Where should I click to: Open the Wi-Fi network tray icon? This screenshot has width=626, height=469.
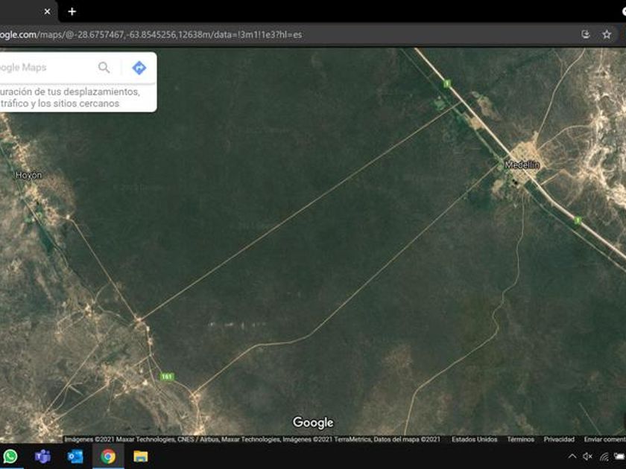(x=604, y=456)
